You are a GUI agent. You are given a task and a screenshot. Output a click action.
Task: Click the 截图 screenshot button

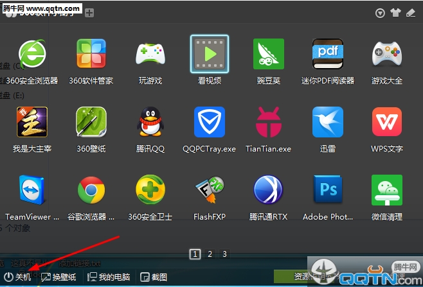(154, 277)
